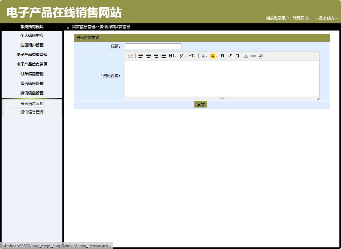The width and height of the screenshot is (341, 249).
Task: Open the font color picker dropdown
Action: [x=204, y=56]
